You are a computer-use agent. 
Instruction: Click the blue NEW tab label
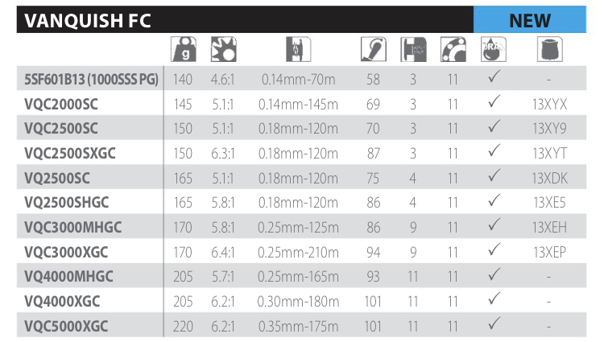(530, 20)
